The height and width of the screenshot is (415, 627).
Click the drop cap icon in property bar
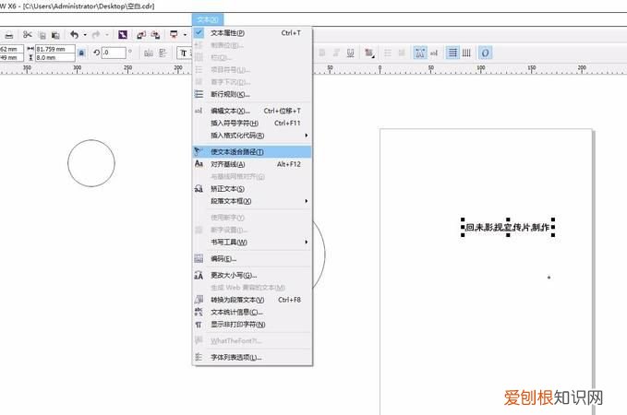tap(402, 53)
